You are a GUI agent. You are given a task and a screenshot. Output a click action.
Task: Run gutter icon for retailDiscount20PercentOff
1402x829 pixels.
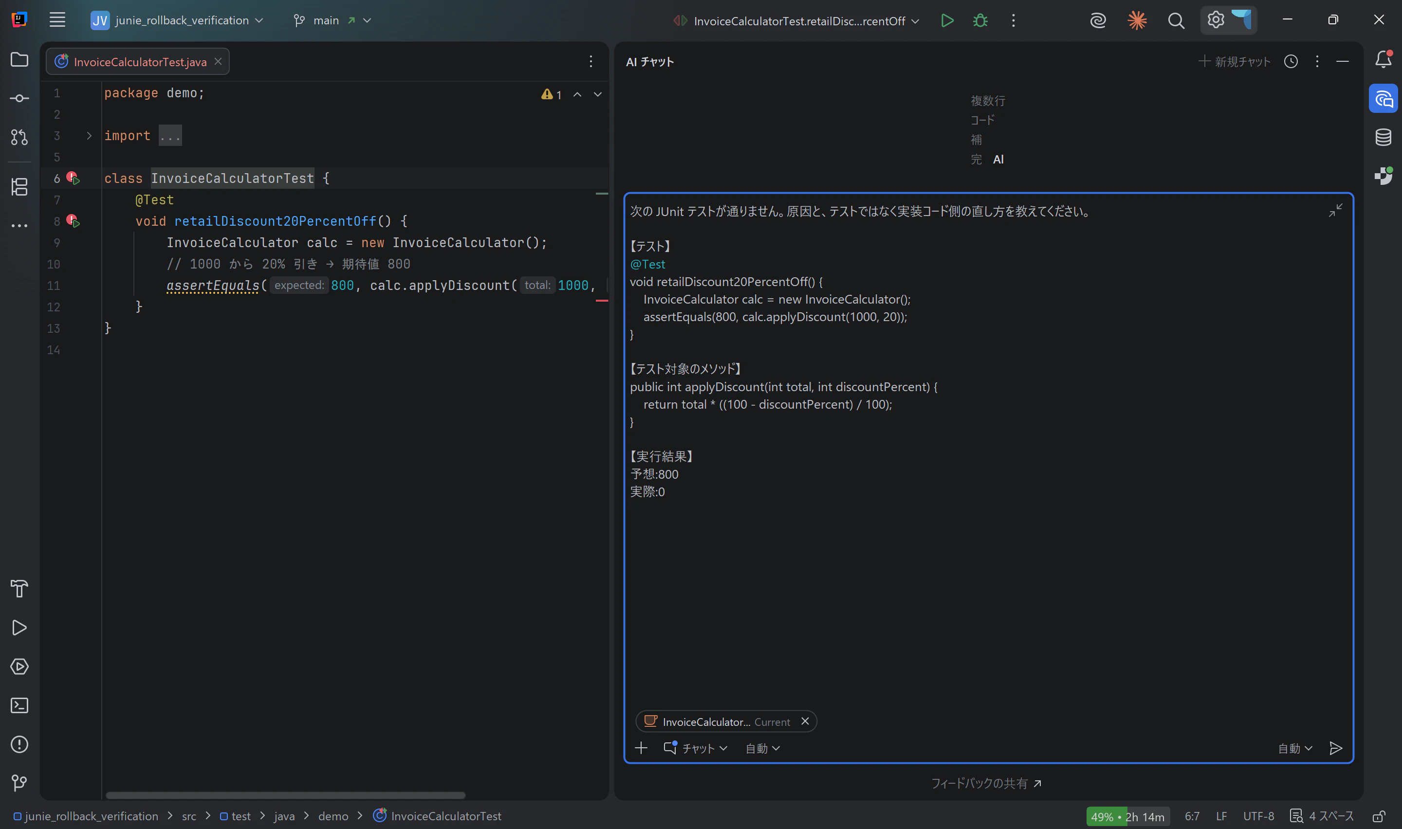pyautogui.click(x=73, y=221)
